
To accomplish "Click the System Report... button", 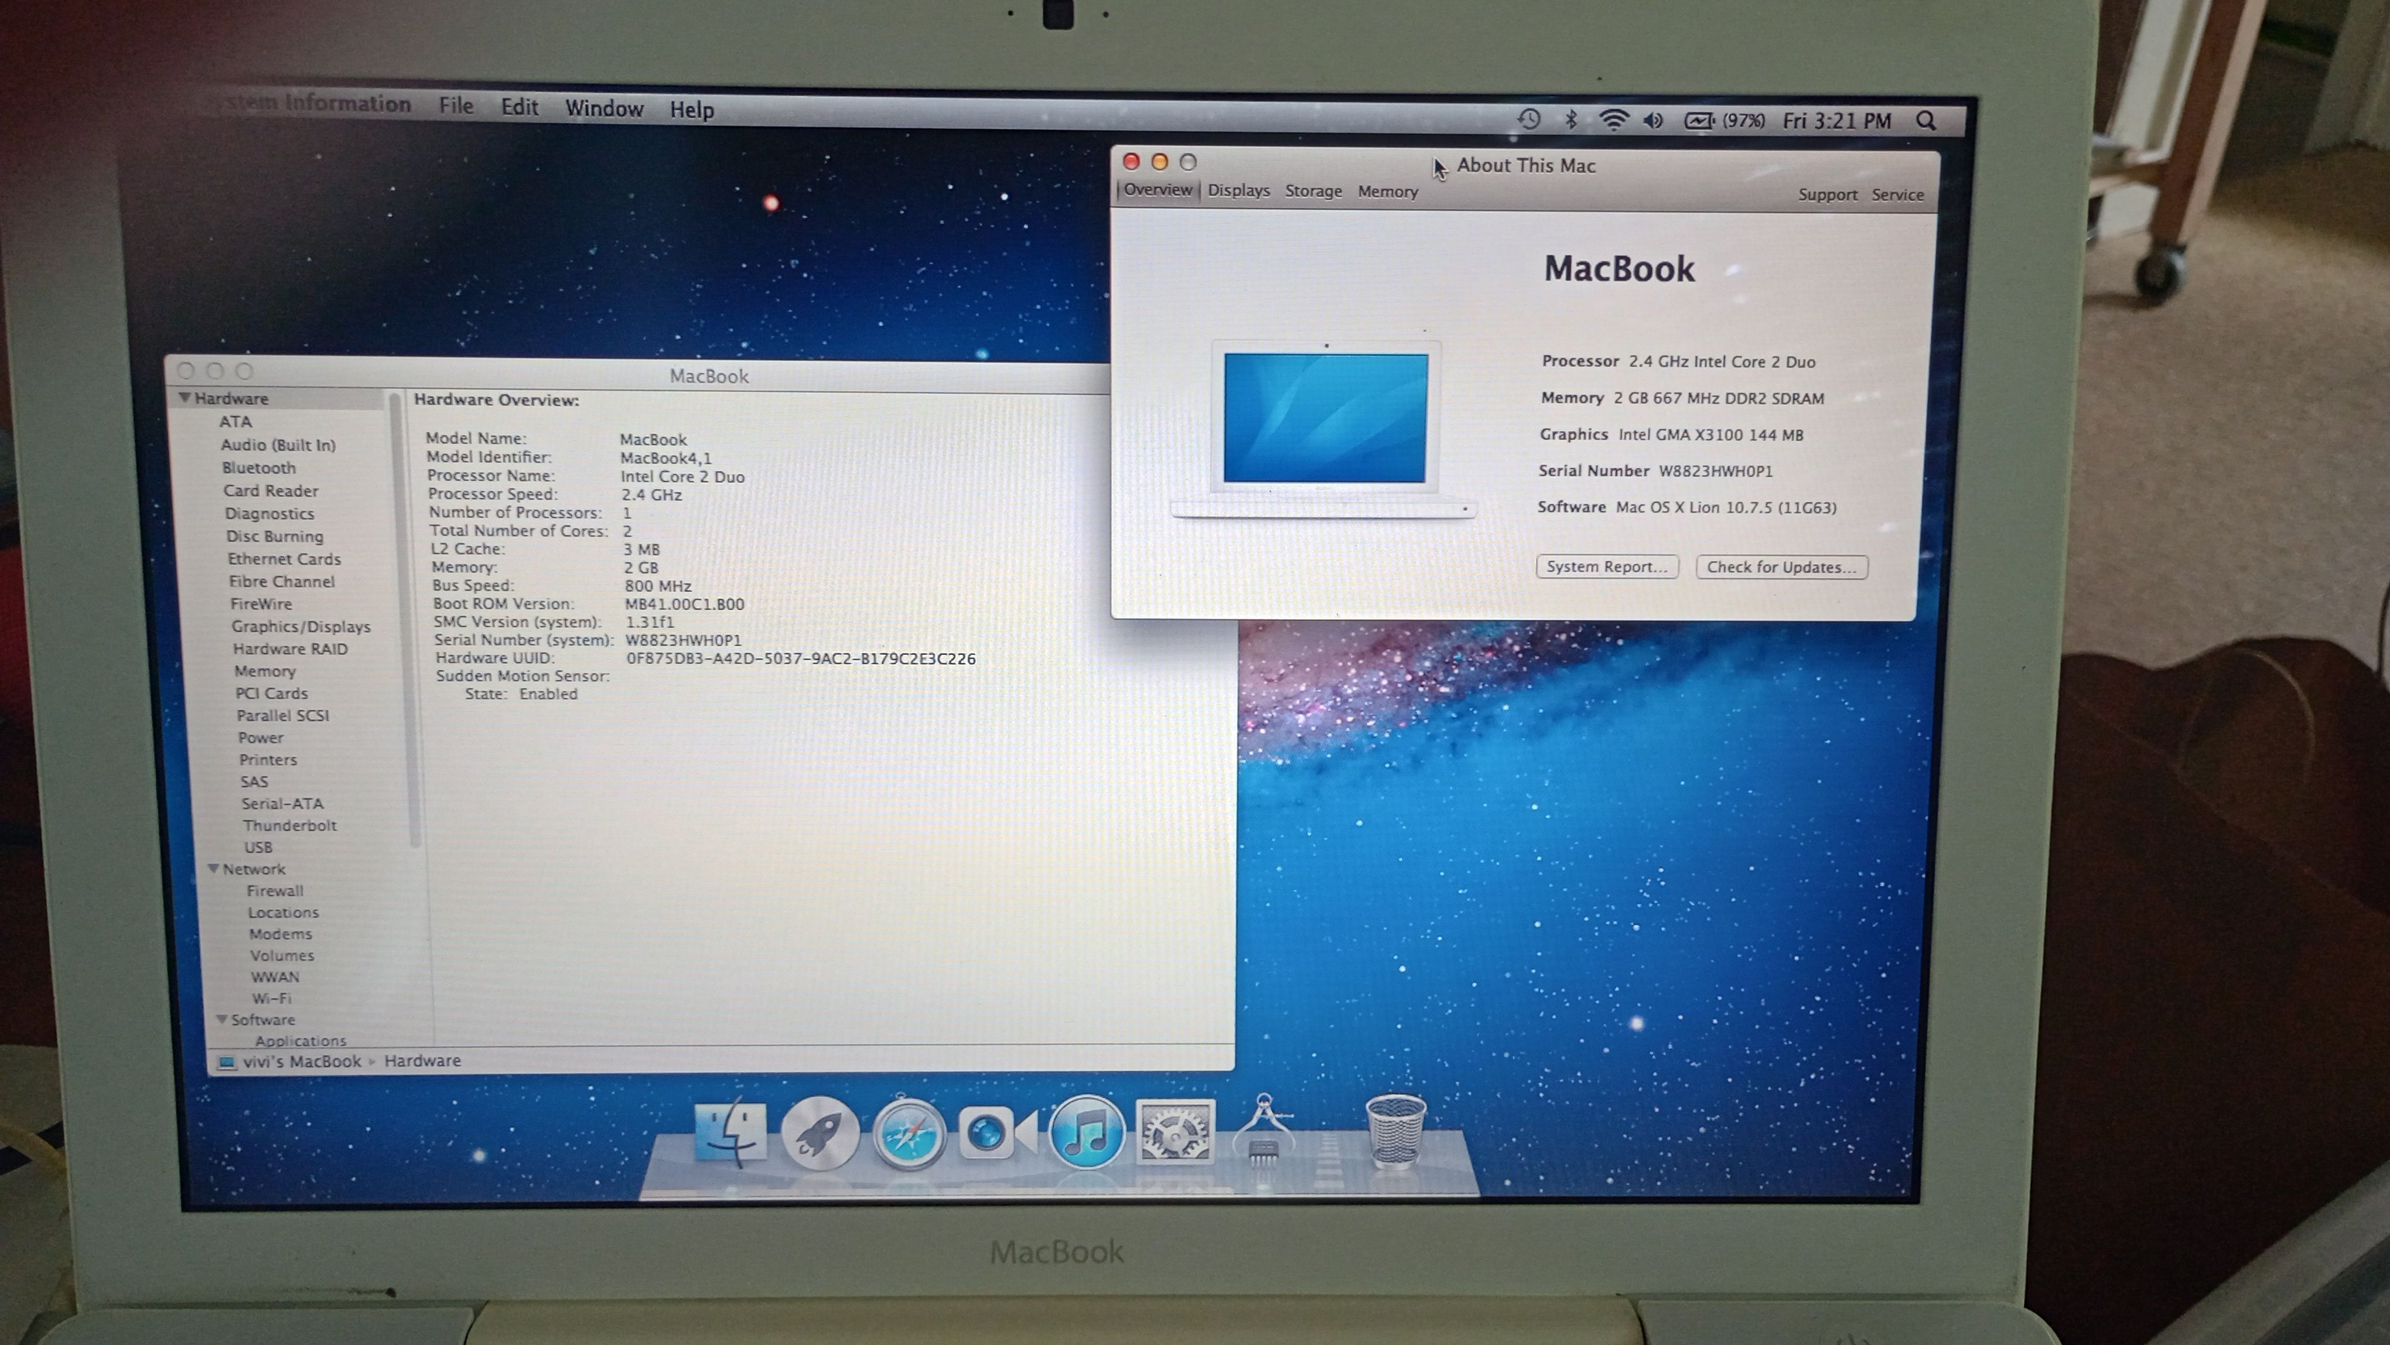I will (1607, 566).
